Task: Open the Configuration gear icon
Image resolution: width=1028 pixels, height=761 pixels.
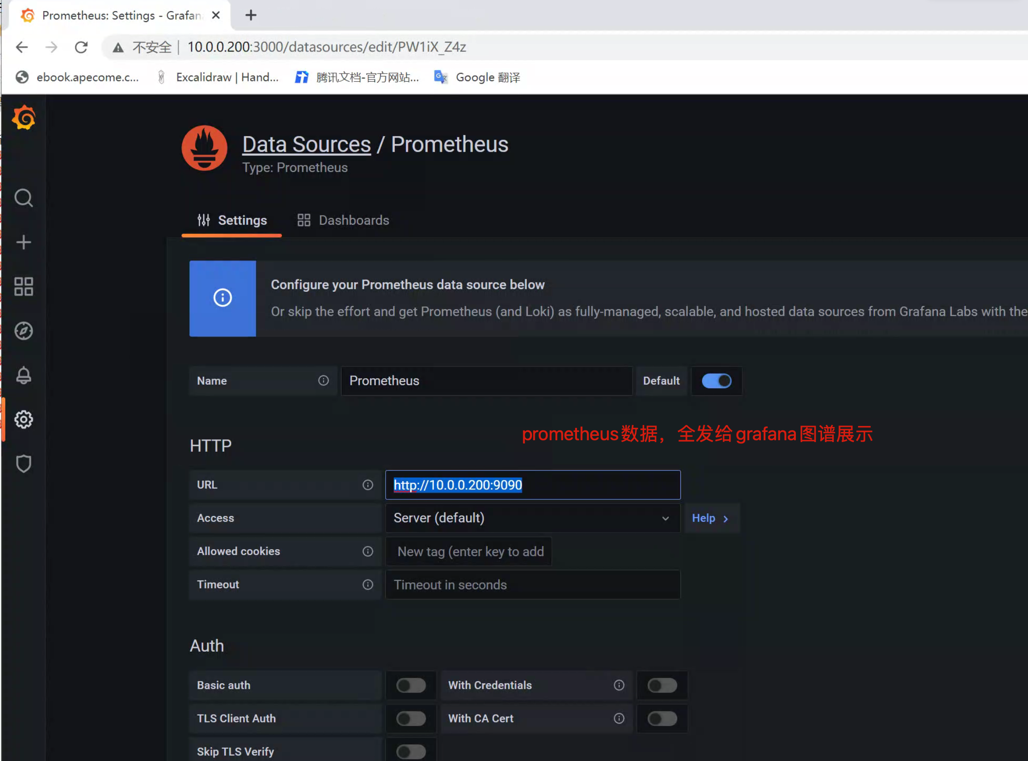Action: click(x=23, y=419)
